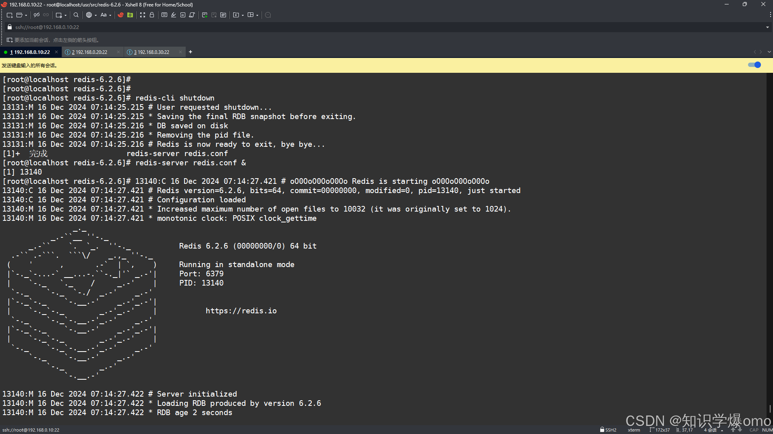Open the tab list dropdown chevron
Viewport: 773px width, 434px height.
click(x=769, y=52)
